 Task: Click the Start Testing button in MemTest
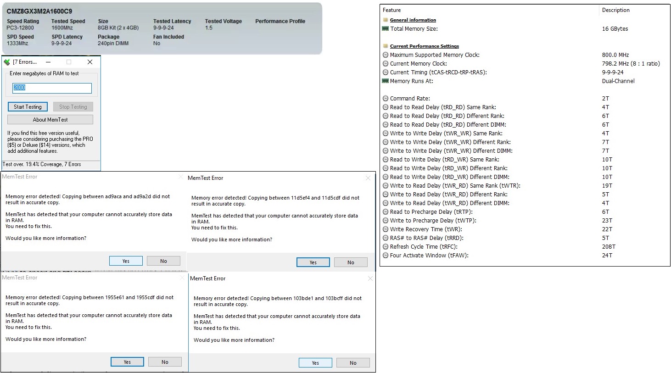click(28, 106)
